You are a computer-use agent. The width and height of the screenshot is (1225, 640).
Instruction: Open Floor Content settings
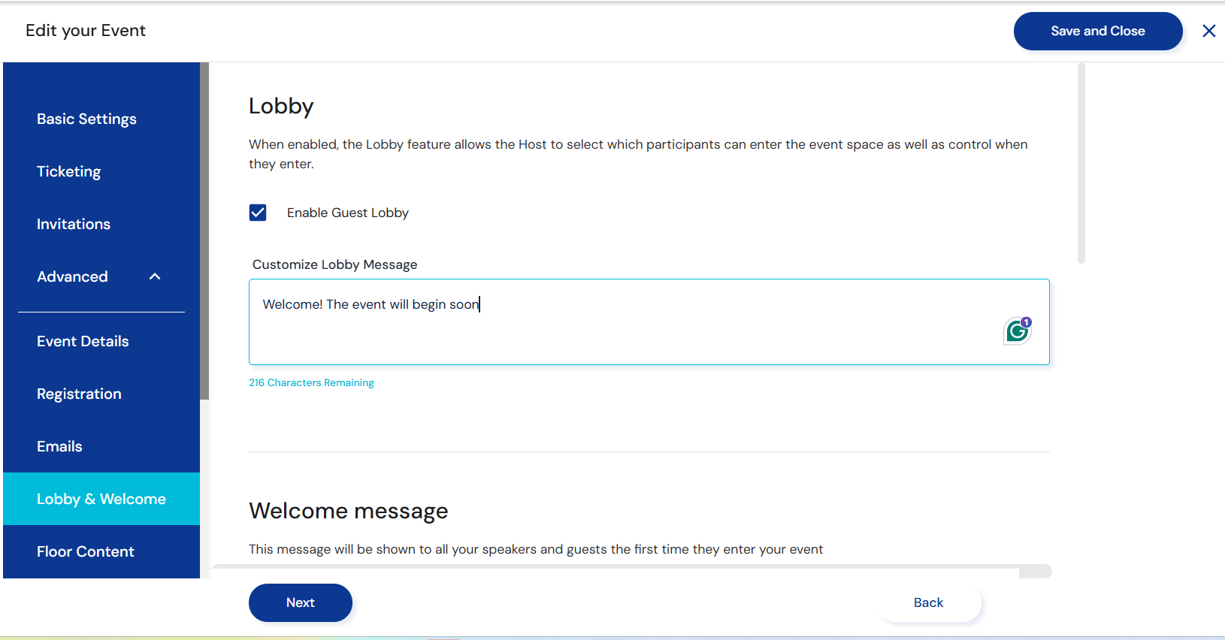86,551
